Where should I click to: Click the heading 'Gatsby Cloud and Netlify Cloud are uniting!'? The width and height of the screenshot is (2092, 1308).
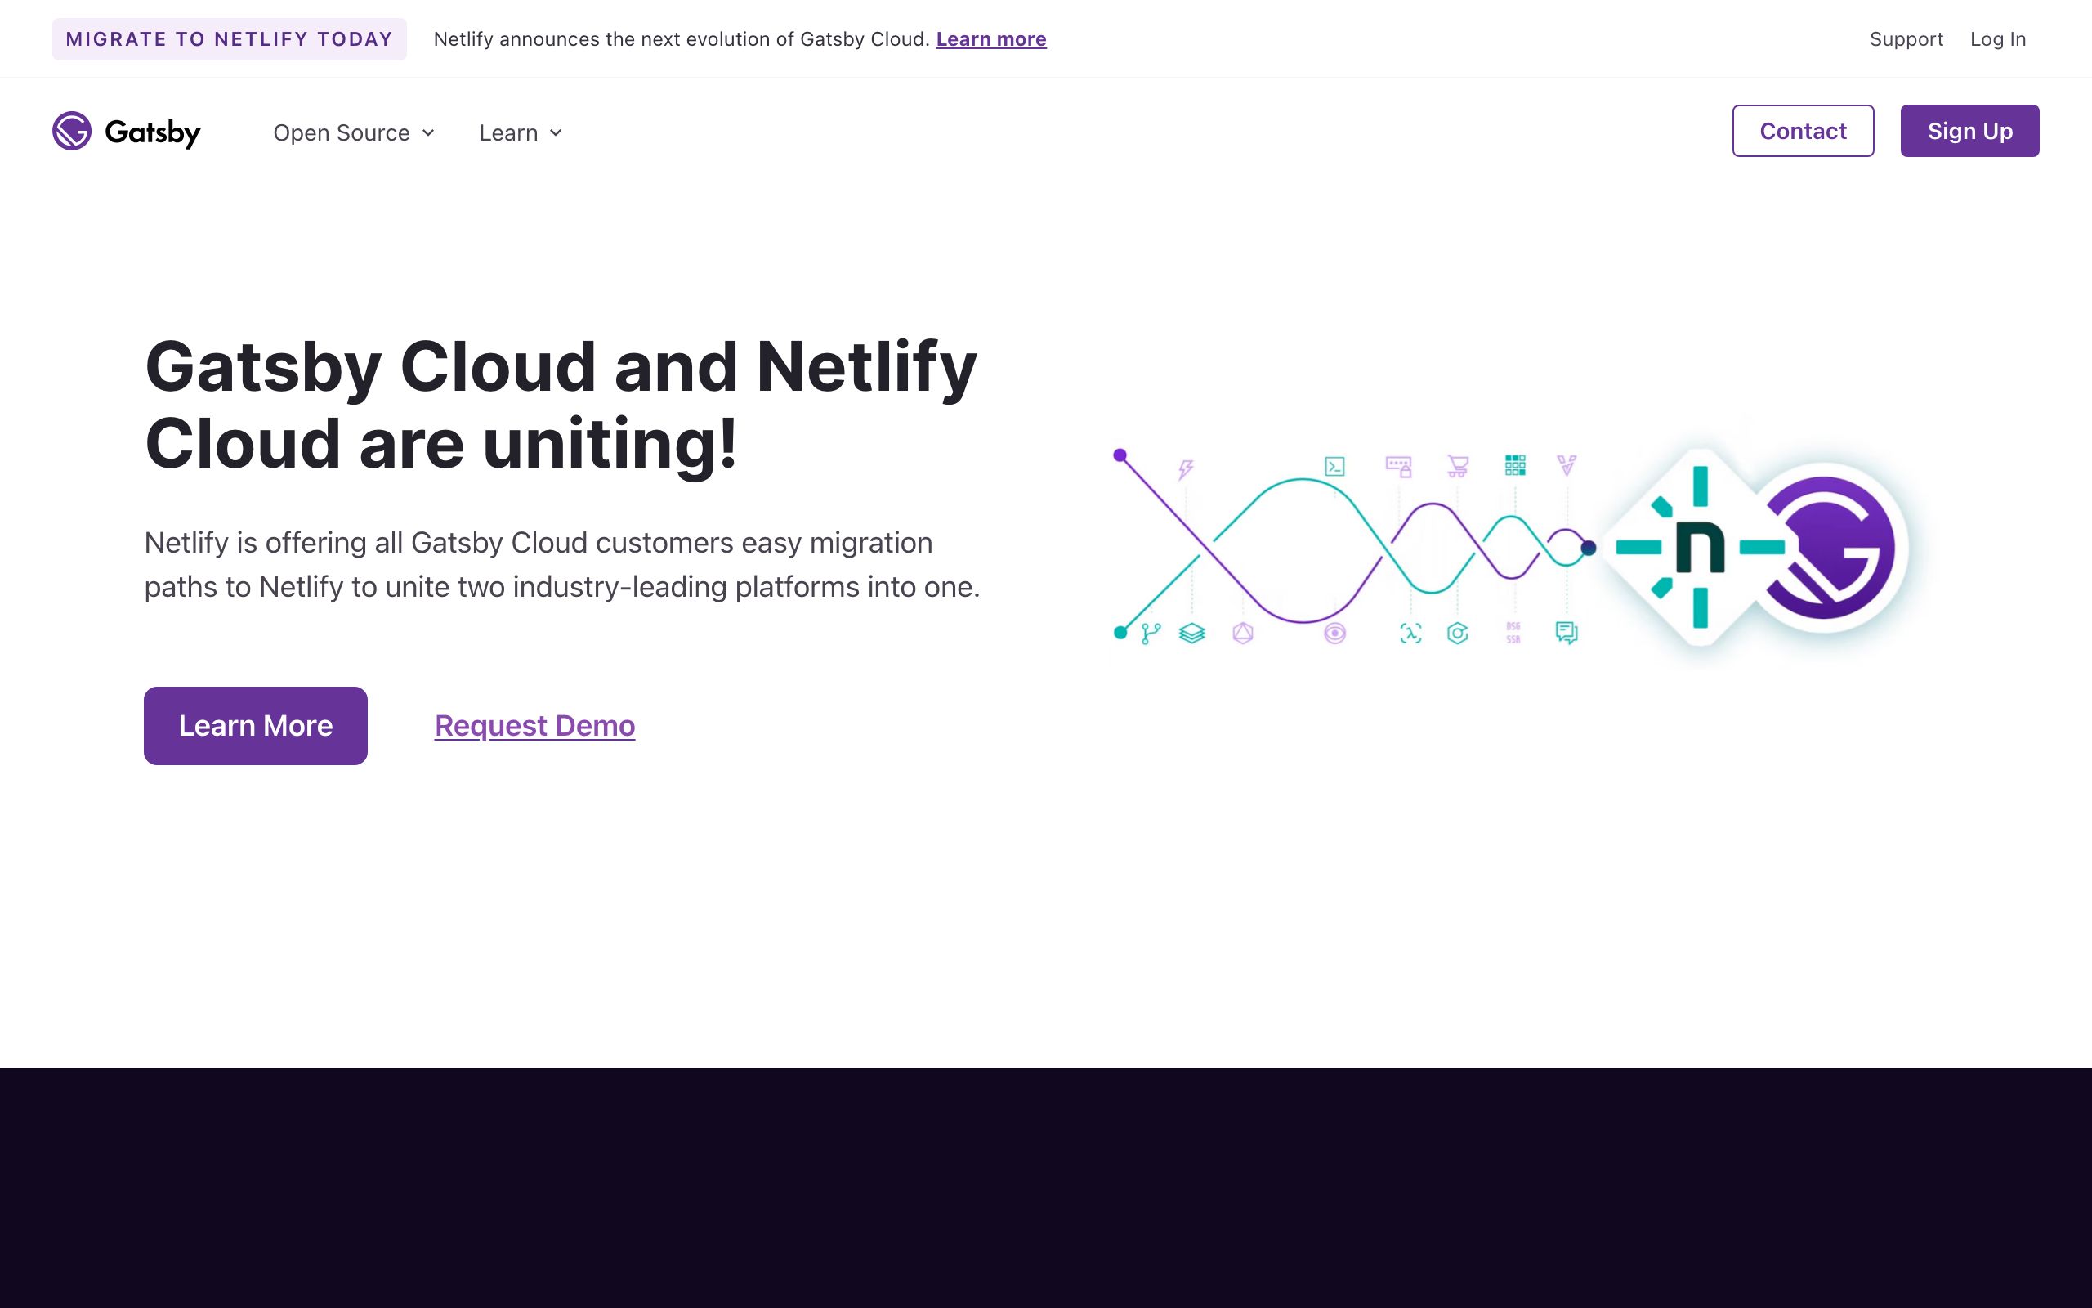click(560, 405)
